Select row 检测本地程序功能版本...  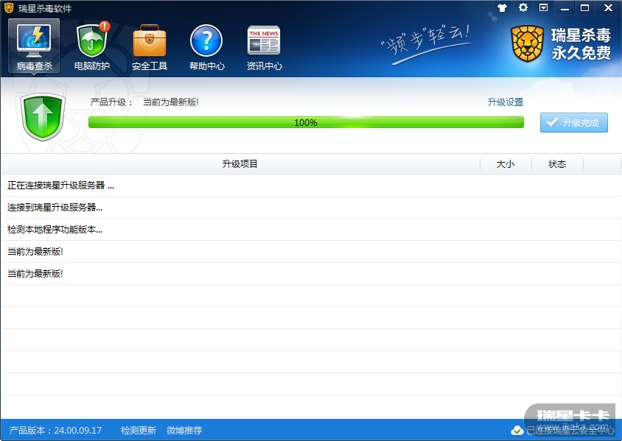311,230
